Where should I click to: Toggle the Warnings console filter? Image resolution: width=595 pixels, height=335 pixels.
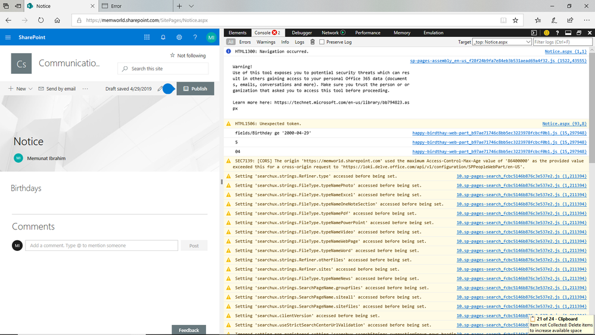tap(266, 42)
